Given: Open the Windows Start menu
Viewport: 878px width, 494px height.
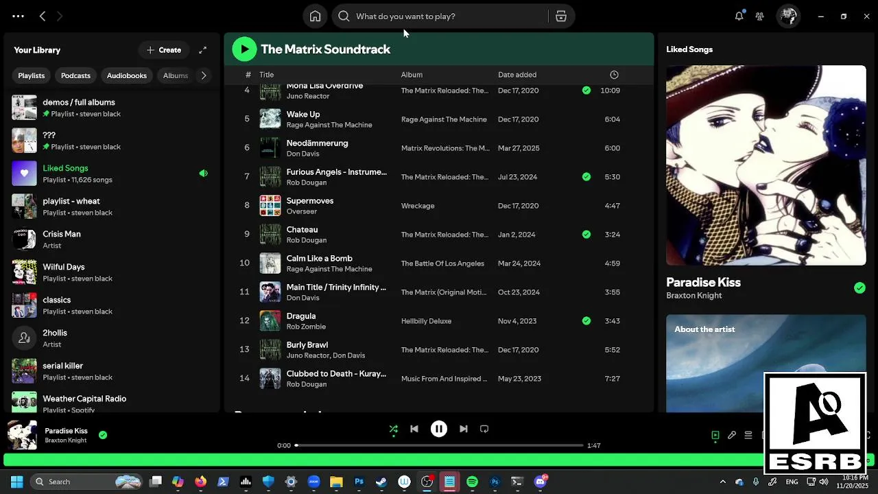Looking at the screenshot, I should pos(16,482).
